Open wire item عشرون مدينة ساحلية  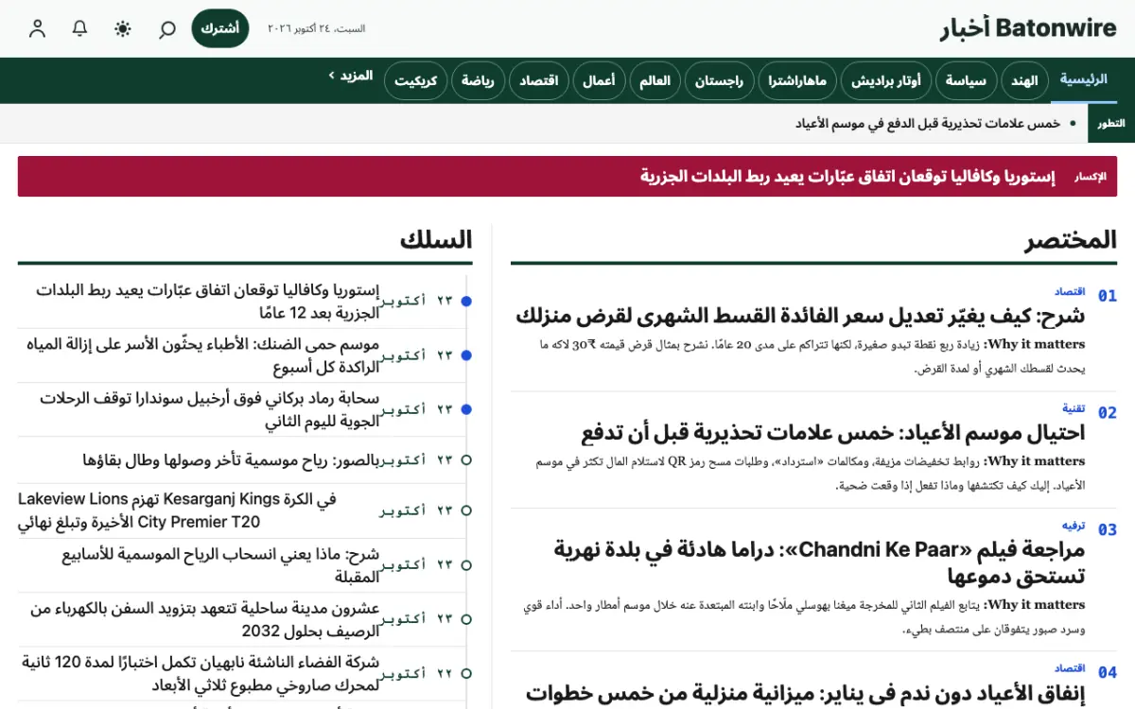pyautogui.click(x=205, y=619)
